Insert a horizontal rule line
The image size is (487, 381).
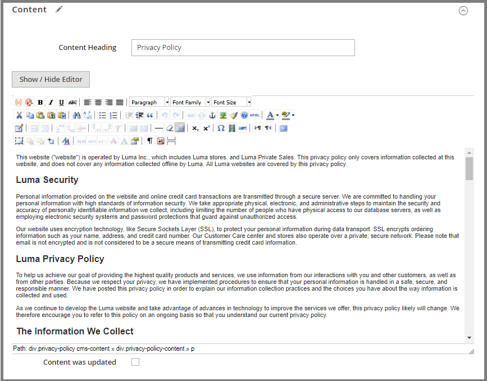(159, 128)
